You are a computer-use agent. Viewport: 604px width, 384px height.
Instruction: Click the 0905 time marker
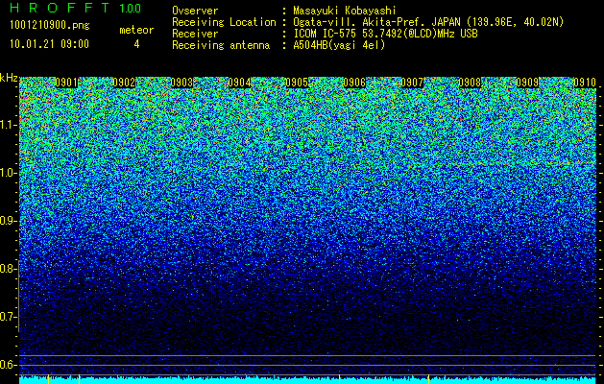click(x=297, y=83)
